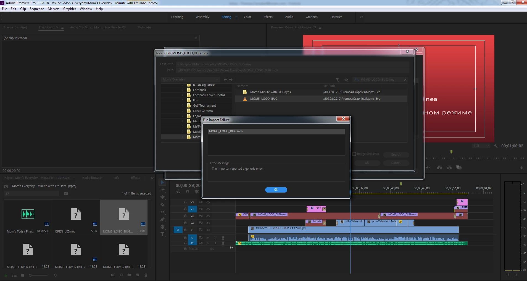Image resolution: width=527 pixels, height=281 pixels.
Task: Open the Effect Controls panel menu
Action: pos(62,28)
